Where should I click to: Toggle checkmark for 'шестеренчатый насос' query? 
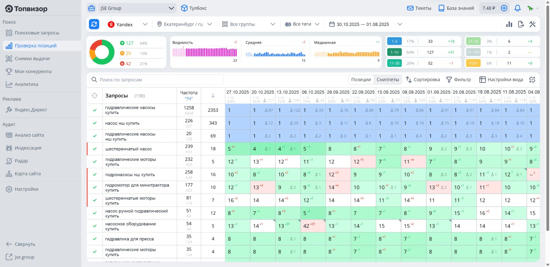pyautogui.click(x=95, y=149)
